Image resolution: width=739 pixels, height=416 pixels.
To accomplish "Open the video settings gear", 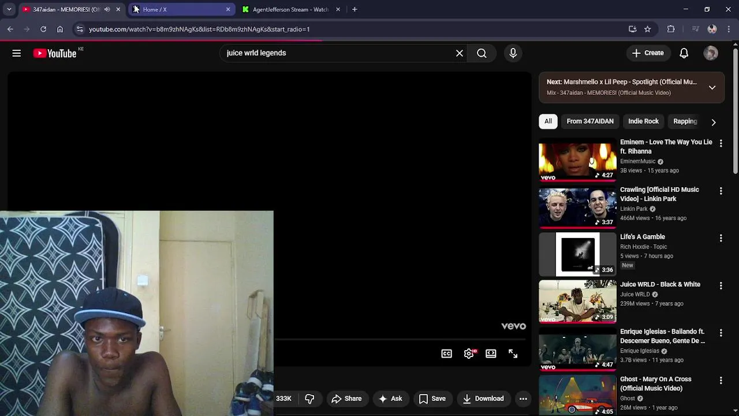I will coord(469,354).
